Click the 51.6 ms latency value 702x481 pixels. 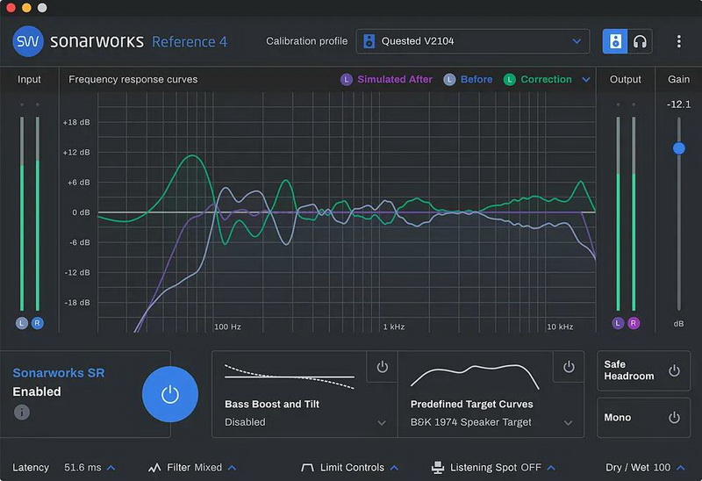[82, 468]
